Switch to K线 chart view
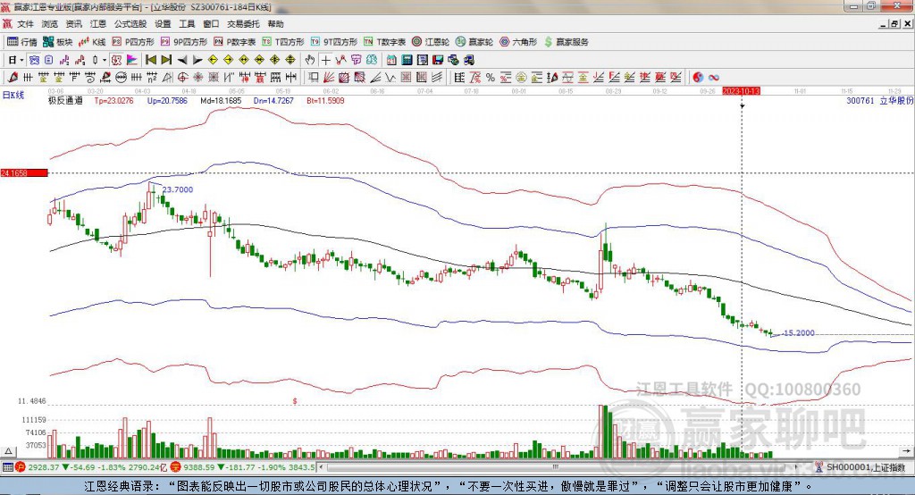915x495 pixels. coord(92,42)
